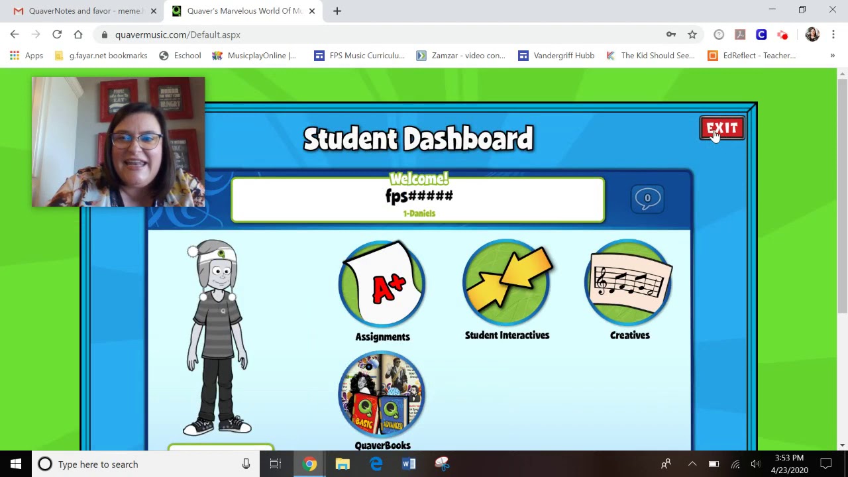The image size is (848, 477).
Task: Click the question mark extension icon
Action: click(719, 34)
